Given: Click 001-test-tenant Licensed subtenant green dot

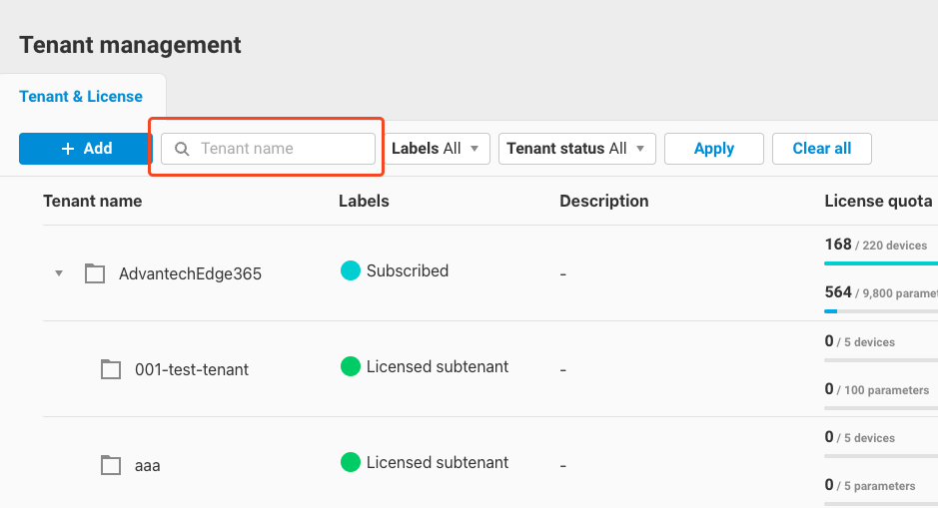Looking at the screenshot, I should click(x=351, y=366).
